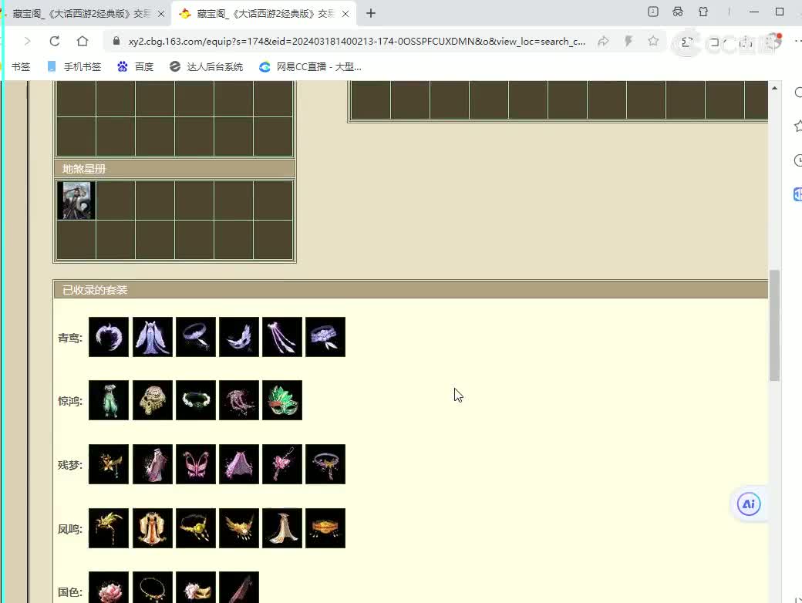The height and width of the screenshot is (603, 802).
Task: Open a new browser tab
Action: [x=371, y=13]
